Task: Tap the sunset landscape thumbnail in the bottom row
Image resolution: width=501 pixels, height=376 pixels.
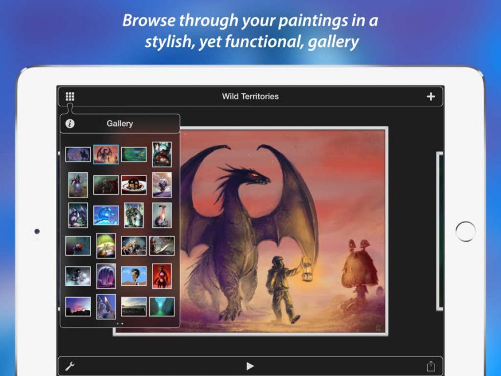Action: point(77,307)
